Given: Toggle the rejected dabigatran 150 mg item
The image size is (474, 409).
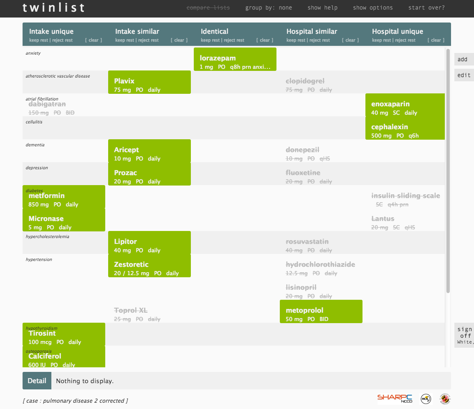Looking at the screenshot, I should coord(51,108).
